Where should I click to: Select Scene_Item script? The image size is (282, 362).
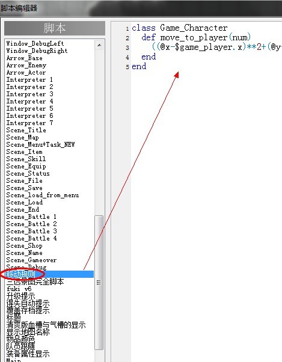pos(24,152)
